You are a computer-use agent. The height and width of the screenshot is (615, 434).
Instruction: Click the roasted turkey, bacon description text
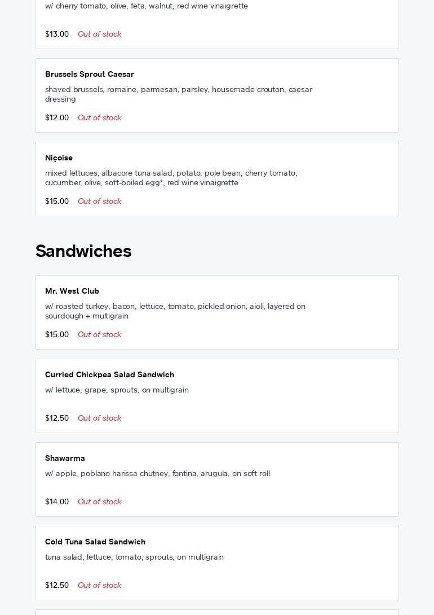pos(175,311)
